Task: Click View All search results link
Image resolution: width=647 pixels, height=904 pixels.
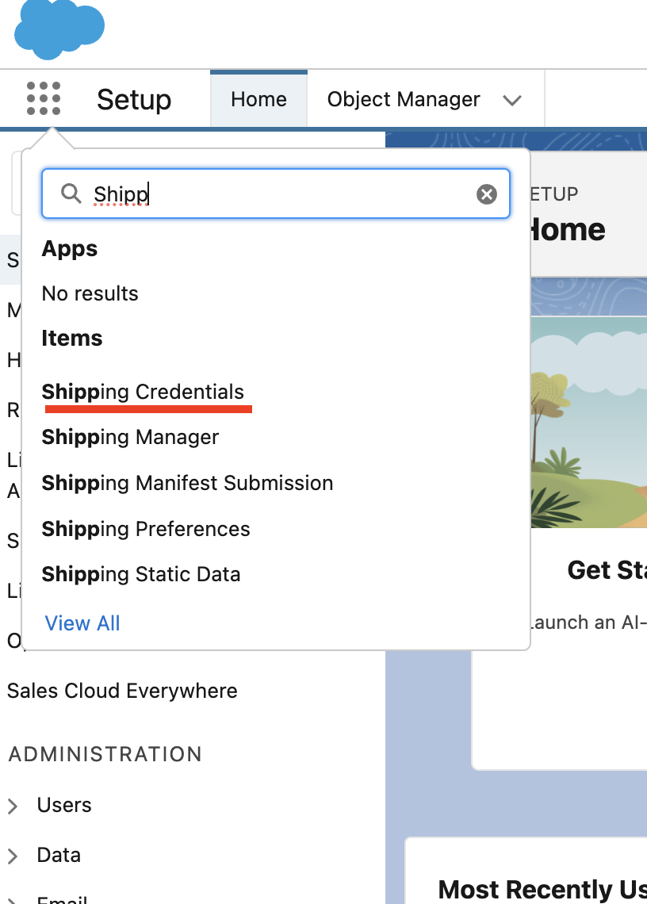Action: click(x=82, y=622)
